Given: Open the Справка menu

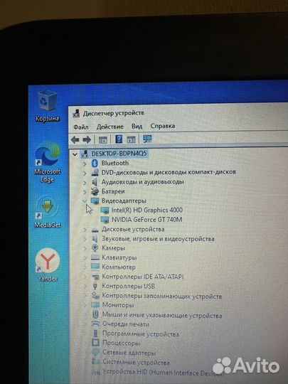Looking at the screenshot, I should pyautogui.click(x=163, y=126).
